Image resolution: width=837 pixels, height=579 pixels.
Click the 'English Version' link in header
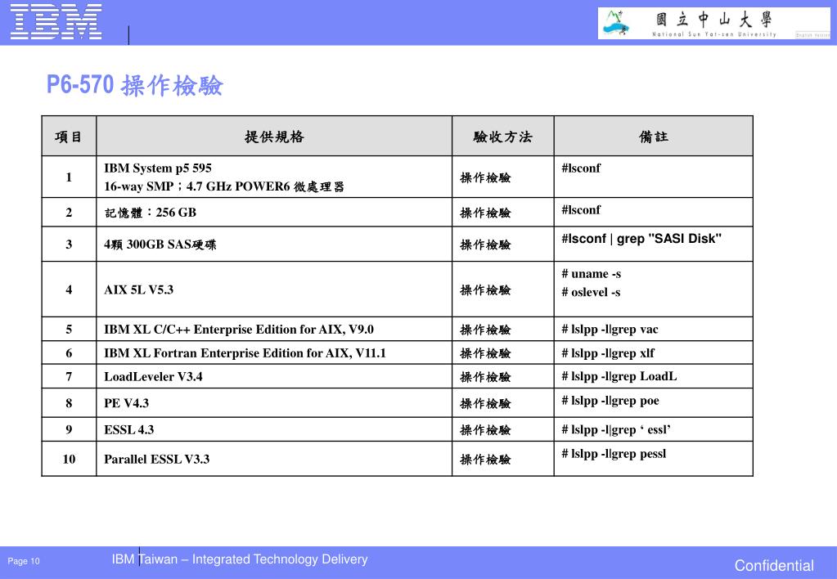[x=812, y=34]
